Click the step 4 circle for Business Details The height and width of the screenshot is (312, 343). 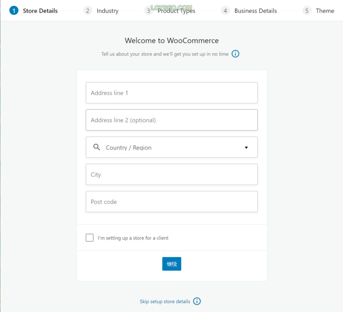coord(225,11)
